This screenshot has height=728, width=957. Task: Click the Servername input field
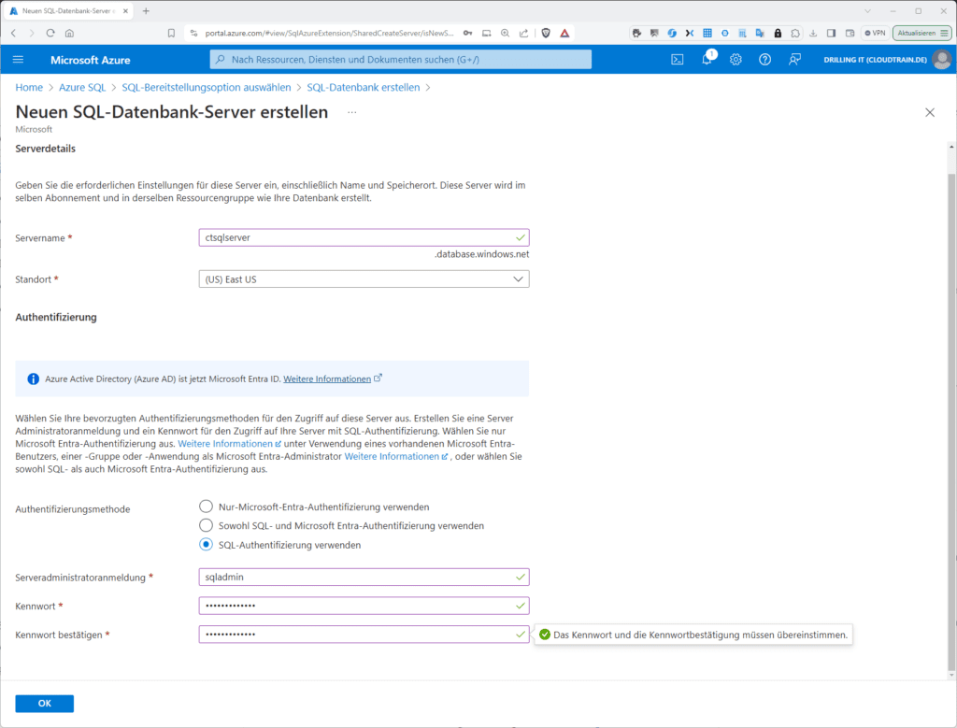pos(364,237)
